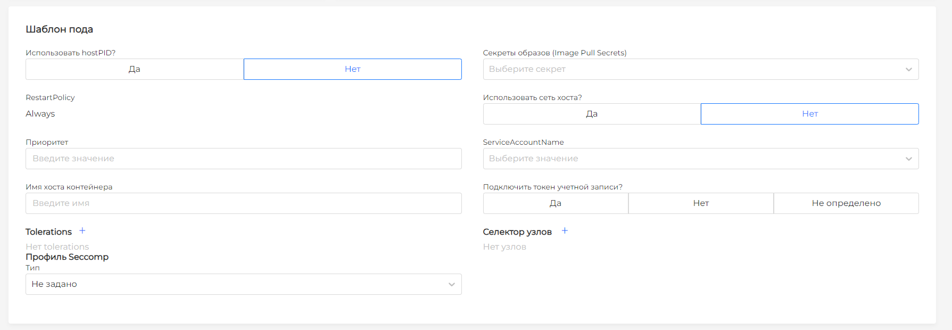Screen dimensions: 952x330
Task: Click the Шаблон пода section title
Action: [x=60, y=29]
